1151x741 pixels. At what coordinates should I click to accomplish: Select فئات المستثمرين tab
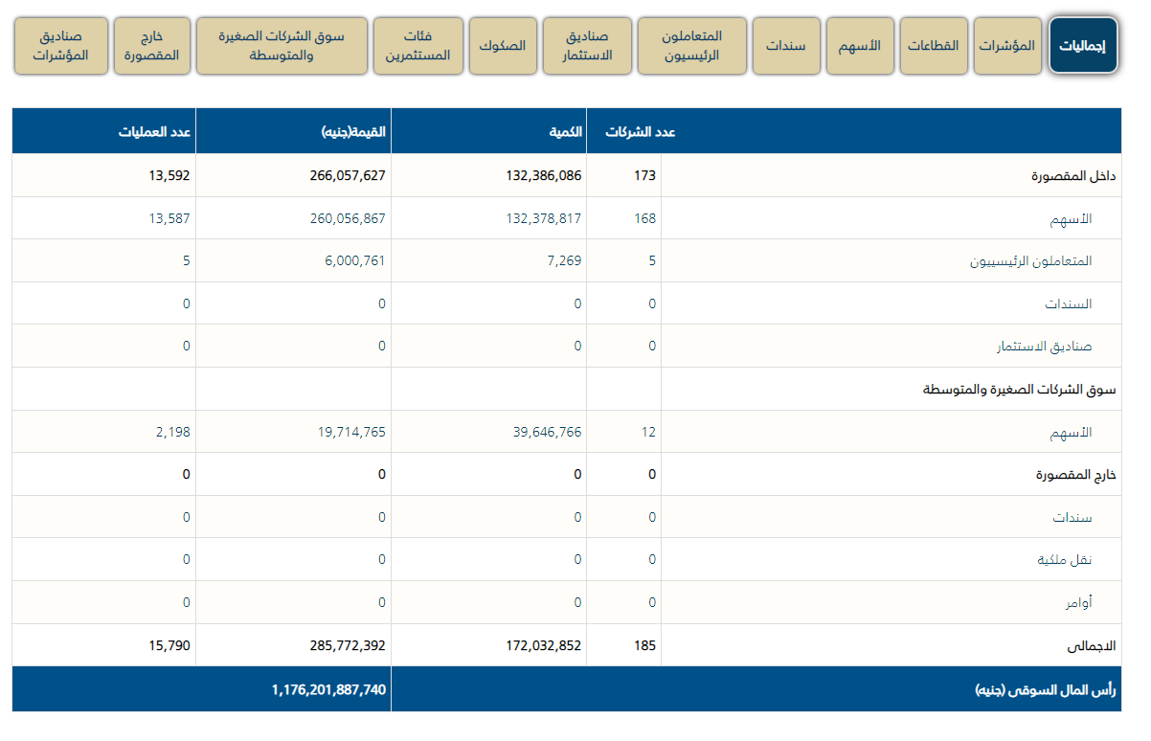click(418, 46)
